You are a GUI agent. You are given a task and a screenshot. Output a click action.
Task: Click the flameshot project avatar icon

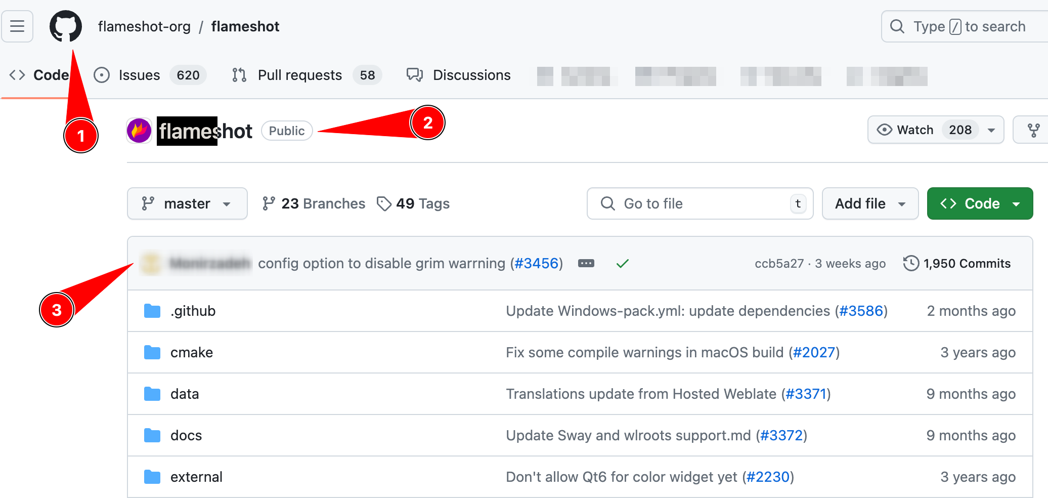pos(139,131)
